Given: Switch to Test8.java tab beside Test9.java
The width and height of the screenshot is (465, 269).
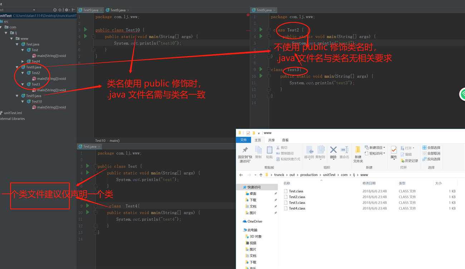Looking at the screenshot, I should (117, 10).
